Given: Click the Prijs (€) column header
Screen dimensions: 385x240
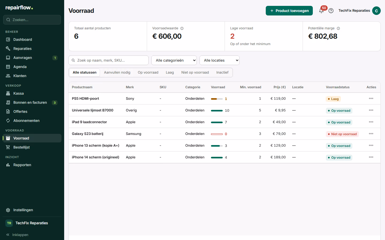Looking at the screenshot, I should click(x=280, y=87).
